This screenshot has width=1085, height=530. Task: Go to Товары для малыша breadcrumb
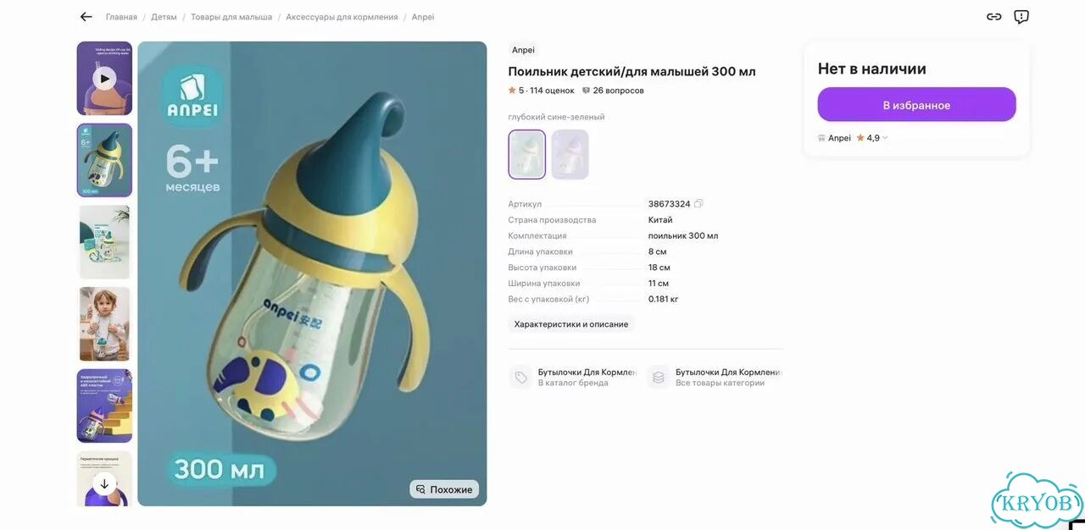tap(231, 17)
